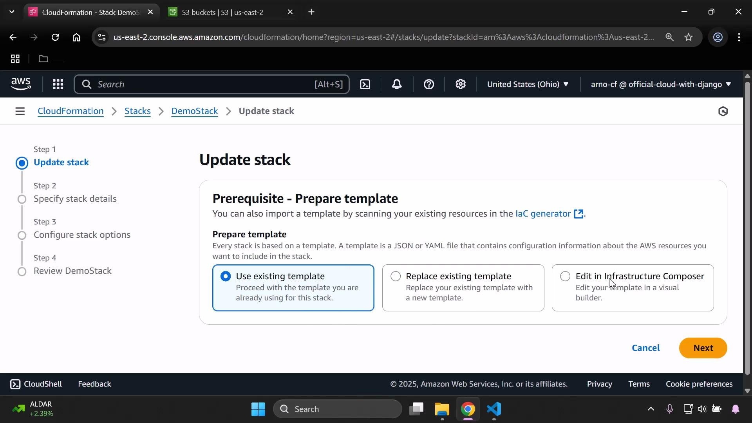Open the AWS console settings gear

461,84
